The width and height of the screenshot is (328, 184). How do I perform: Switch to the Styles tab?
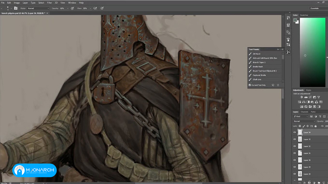click(x=309, y=90)
